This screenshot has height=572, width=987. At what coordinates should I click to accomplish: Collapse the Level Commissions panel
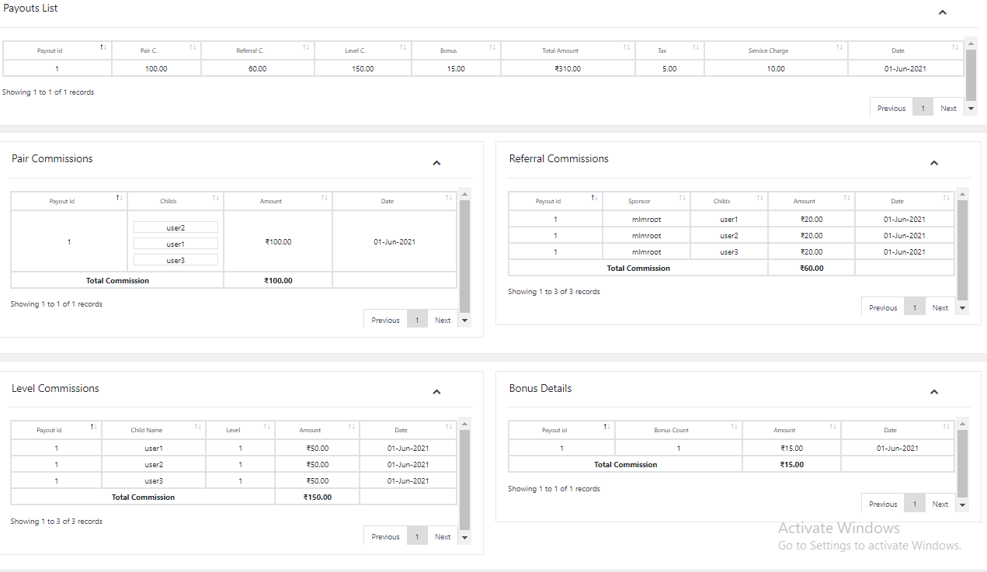coord(436,392)
